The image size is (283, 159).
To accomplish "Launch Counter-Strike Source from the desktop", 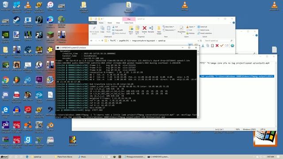I will (x=39, y=67).
